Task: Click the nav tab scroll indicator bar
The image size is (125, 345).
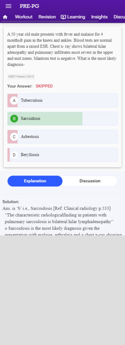Action: [50, 21]
